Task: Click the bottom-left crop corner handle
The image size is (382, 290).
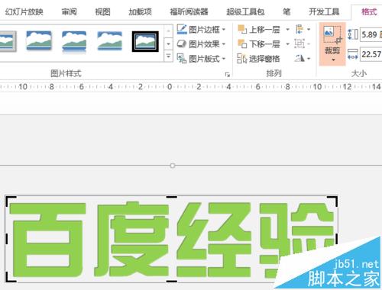Action: click(10, 277)
